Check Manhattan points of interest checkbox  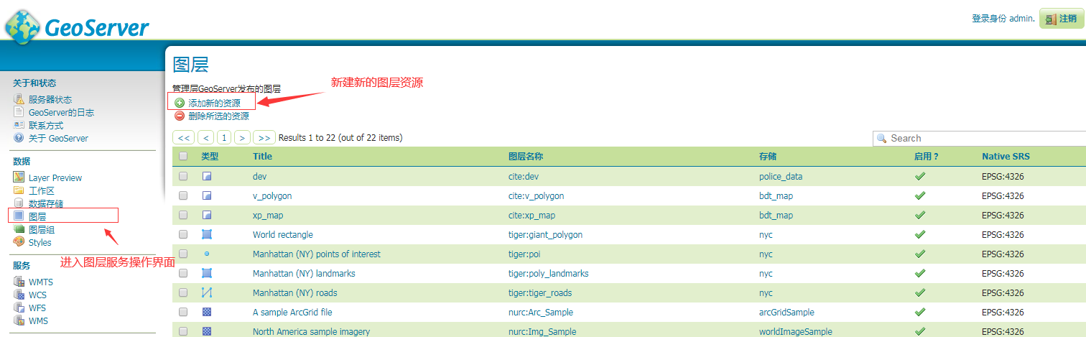(x=183, y=254)
